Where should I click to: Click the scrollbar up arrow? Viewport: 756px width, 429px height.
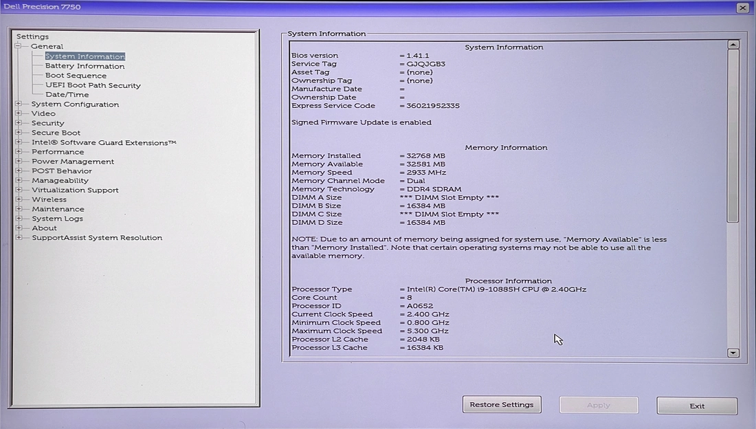click(x=733, y=45)
